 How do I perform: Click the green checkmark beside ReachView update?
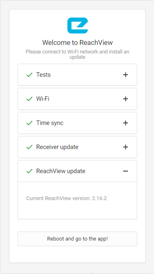[29, 171]
